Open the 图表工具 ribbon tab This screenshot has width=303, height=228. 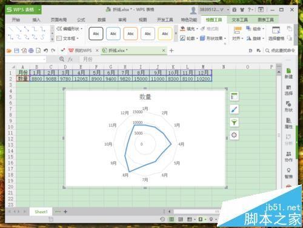pyautogui.click(x=265, y=19)
